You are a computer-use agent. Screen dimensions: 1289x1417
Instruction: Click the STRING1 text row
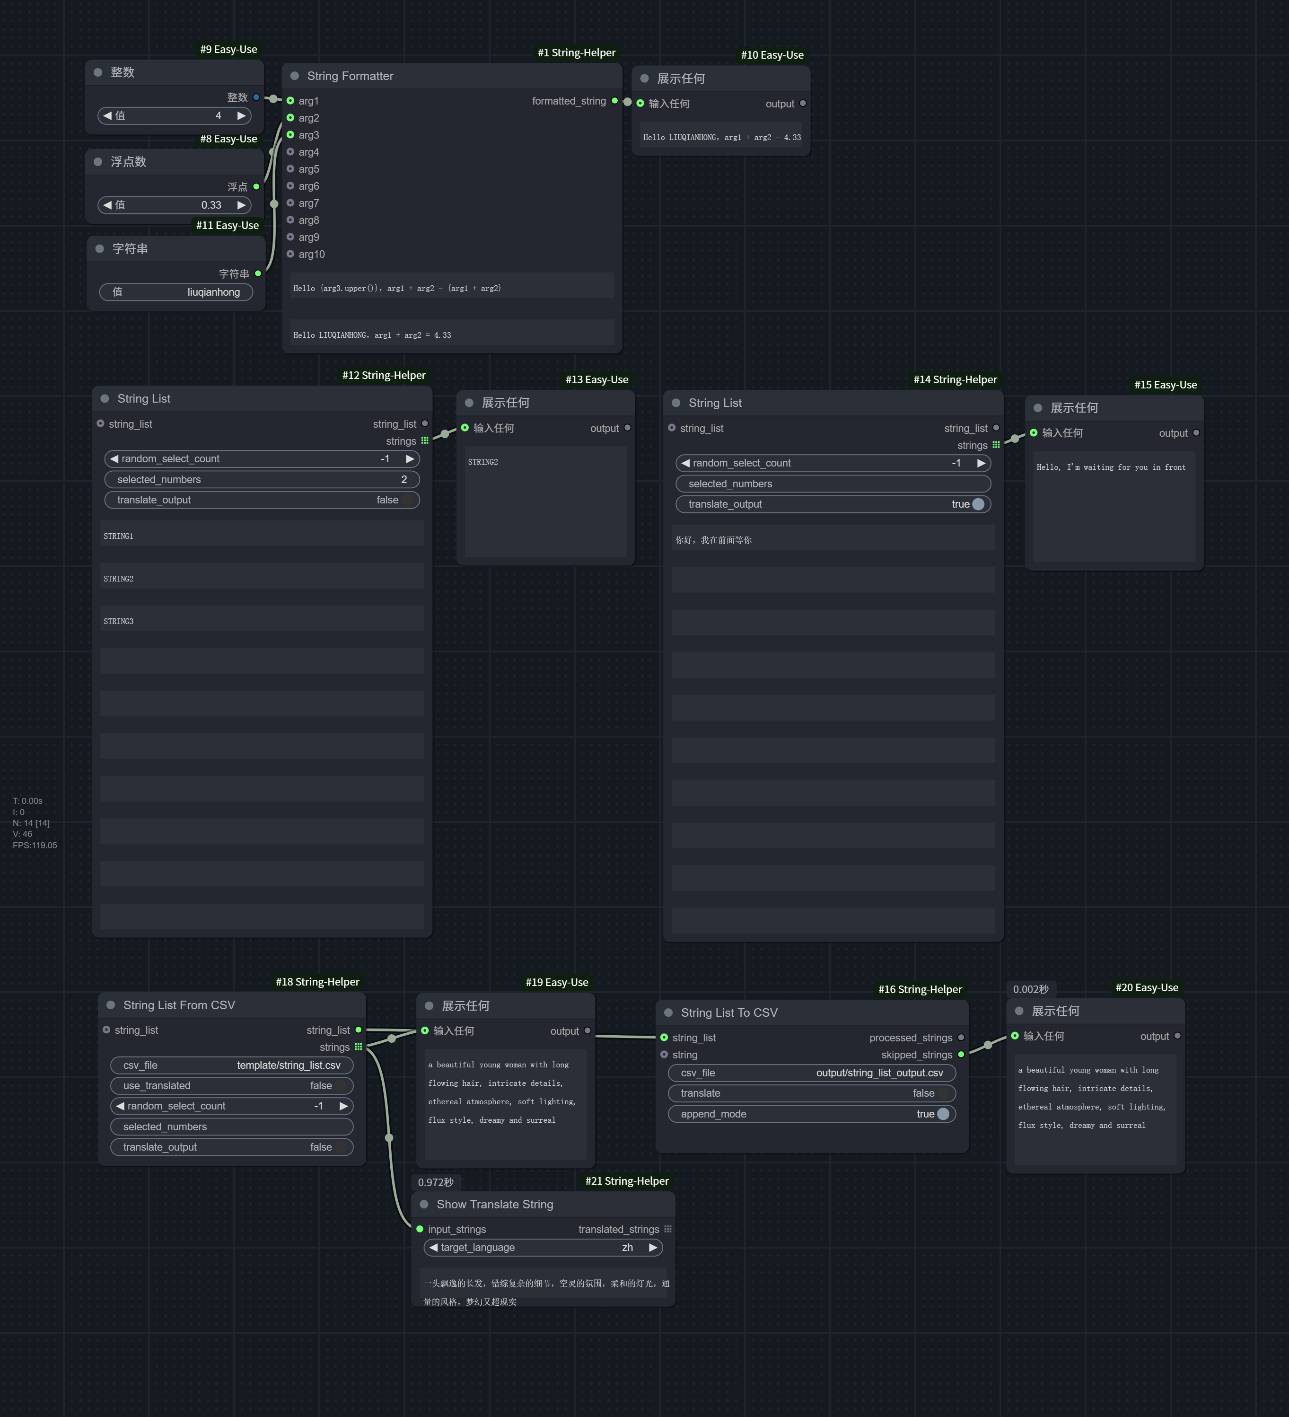point(262,534)
